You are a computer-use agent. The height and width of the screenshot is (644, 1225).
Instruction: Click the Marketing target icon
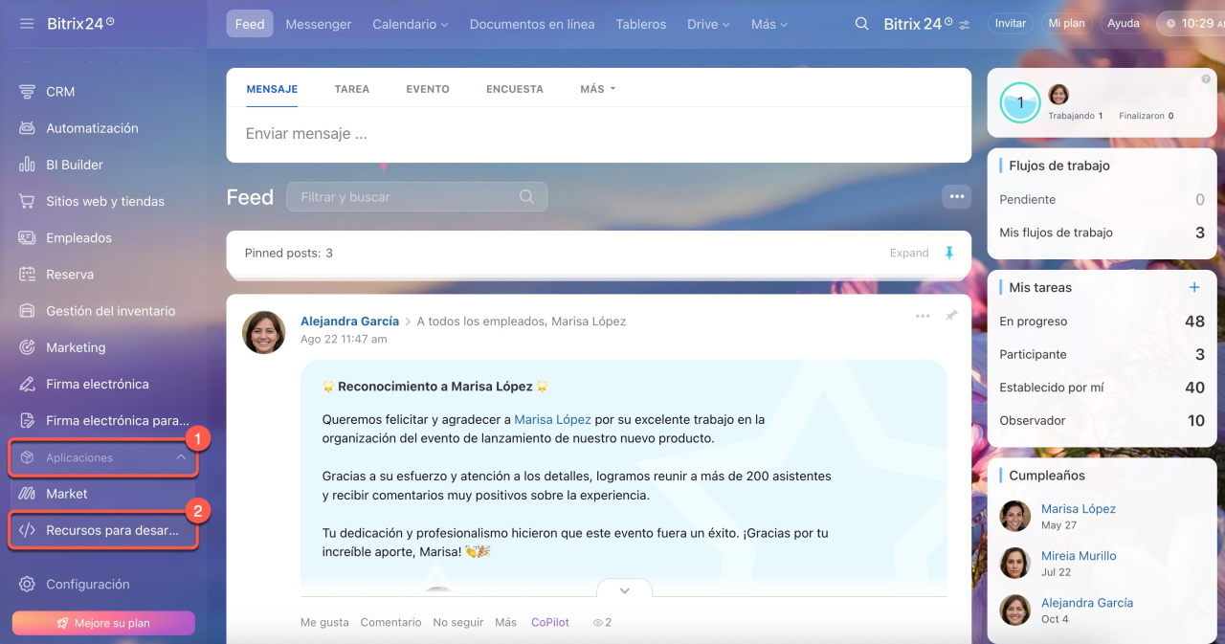point(27,347)
